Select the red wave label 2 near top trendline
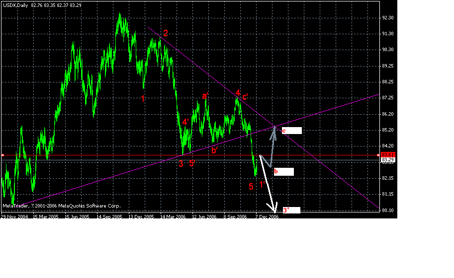Screen dimensions: 454x278 tap(165, 33)
